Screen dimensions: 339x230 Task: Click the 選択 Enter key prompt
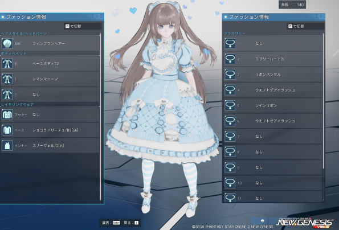point(111,223)
